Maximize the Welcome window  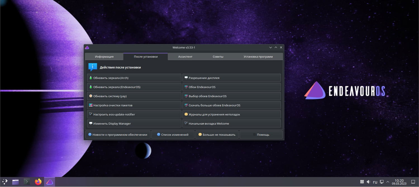click(276, 47)
